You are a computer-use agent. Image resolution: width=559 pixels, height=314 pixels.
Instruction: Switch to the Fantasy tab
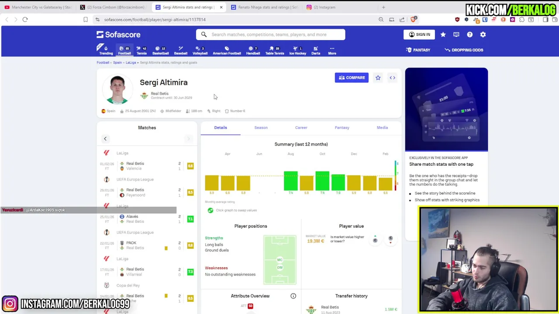point(342,127)
